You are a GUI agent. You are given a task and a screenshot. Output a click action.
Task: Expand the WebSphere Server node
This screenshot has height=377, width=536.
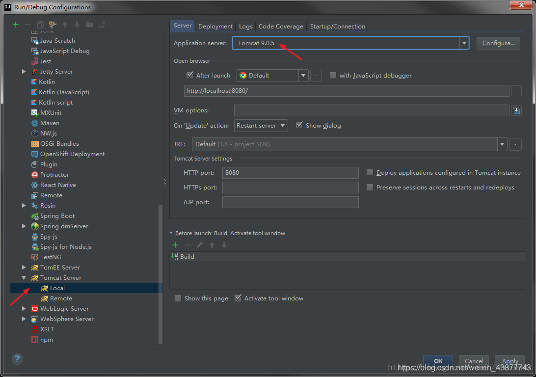(24, 319)
